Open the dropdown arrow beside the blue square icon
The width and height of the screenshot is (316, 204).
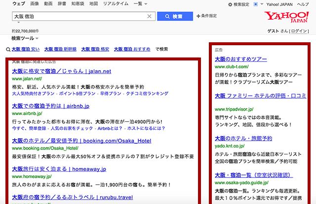(262, 4)
